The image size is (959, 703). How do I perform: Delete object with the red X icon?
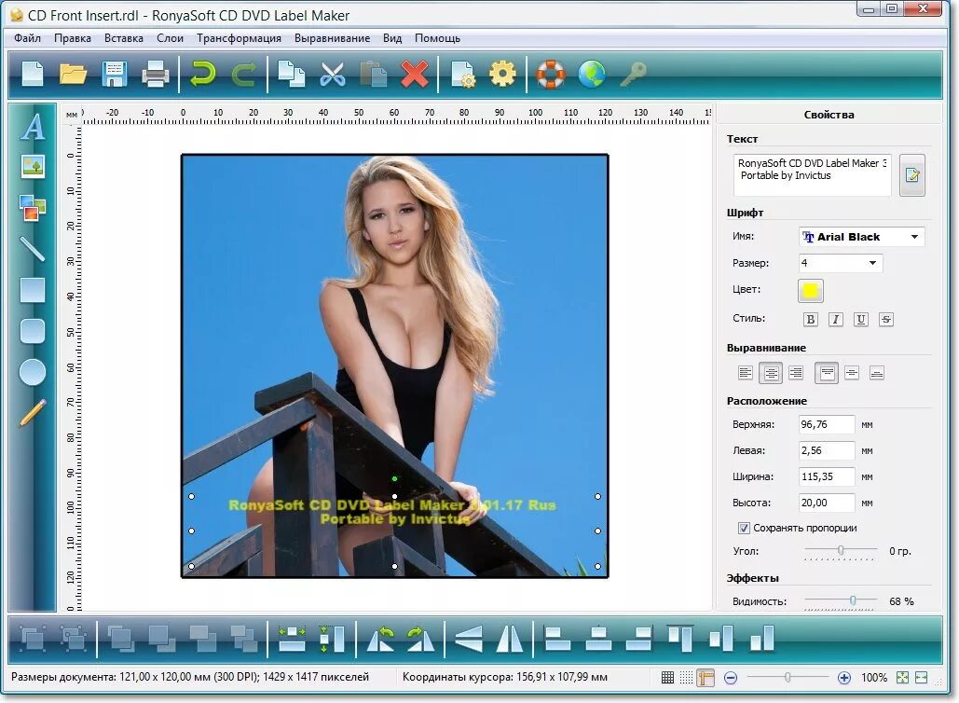(415, 74)
